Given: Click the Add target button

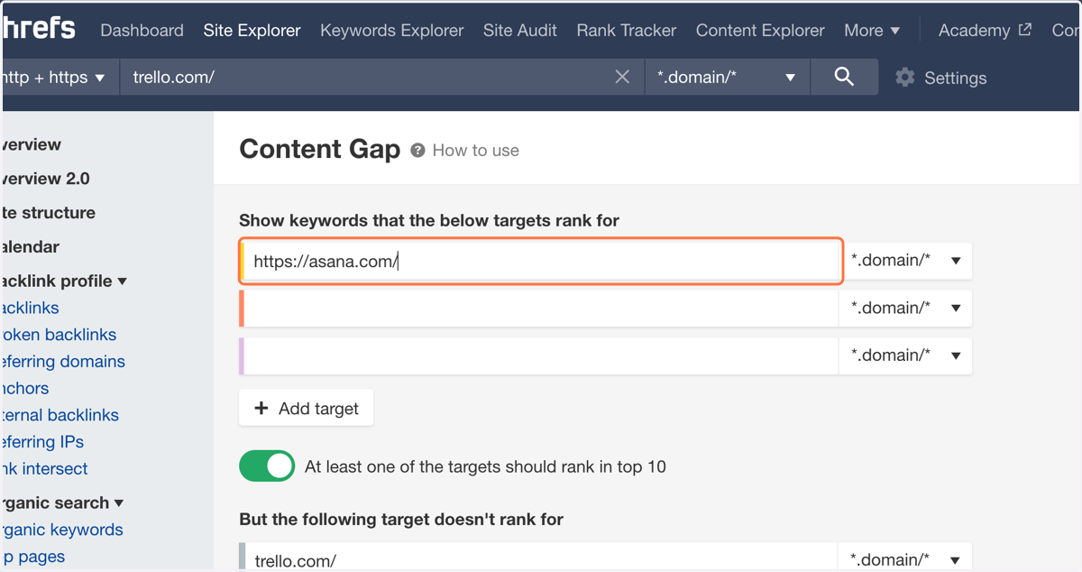Looking at the screenshot, I should (307, 409).
